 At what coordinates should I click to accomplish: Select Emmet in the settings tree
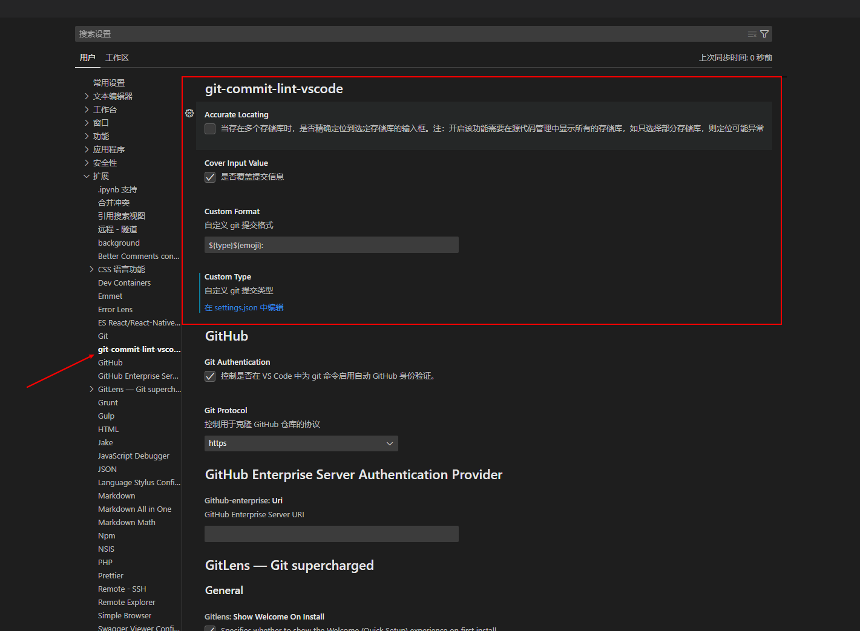pos(110,296)
